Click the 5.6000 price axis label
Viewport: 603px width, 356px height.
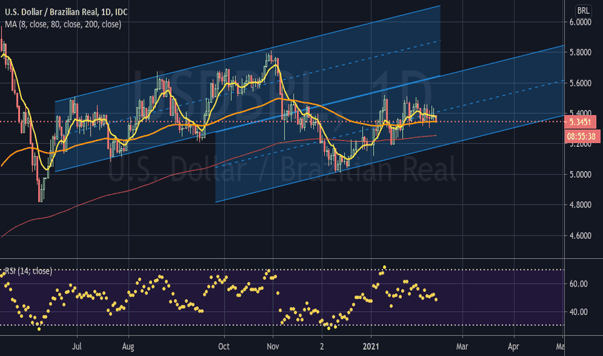pos(580,83)
